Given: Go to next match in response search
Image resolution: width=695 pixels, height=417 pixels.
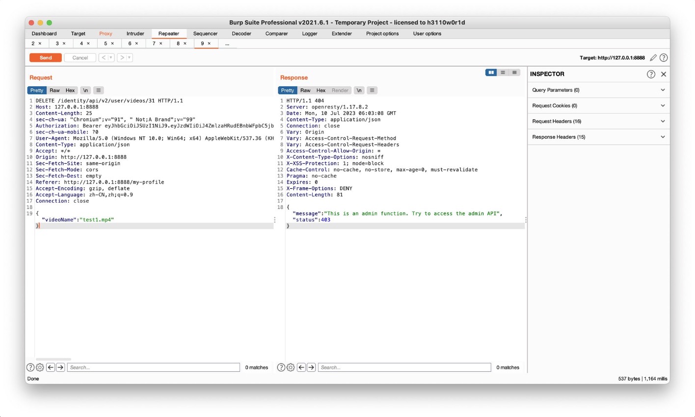Looking at the screenshot, I should coord(311,367).
